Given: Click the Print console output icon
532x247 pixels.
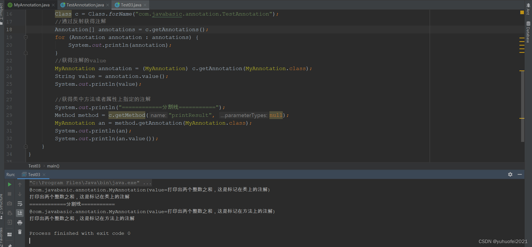Looking at the screenshot, I should (20, 223).
